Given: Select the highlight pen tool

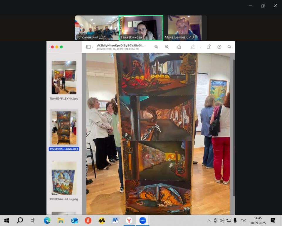Looking at the screenshot, I should (x=193, y=47).
